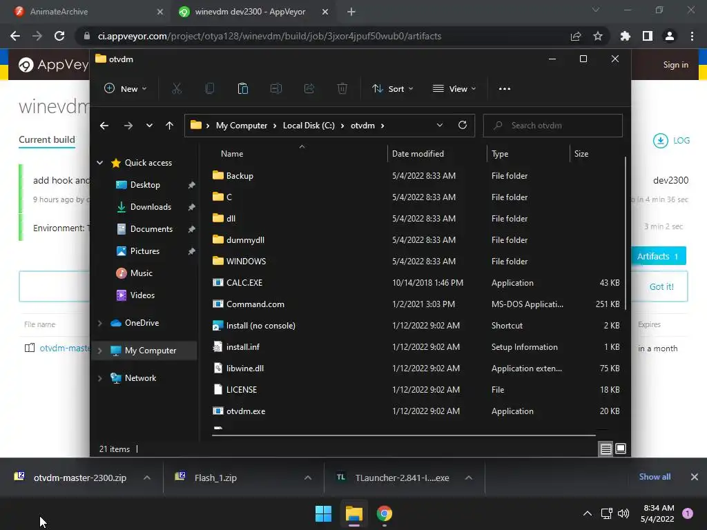
Task: Select the otvdm.exe file
Action: click(x=246, y=411)
